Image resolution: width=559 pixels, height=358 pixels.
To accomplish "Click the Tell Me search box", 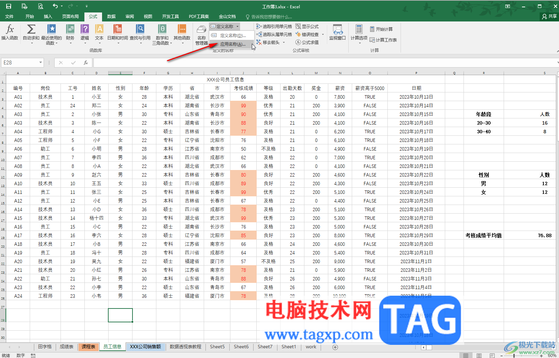I will 270,17.
